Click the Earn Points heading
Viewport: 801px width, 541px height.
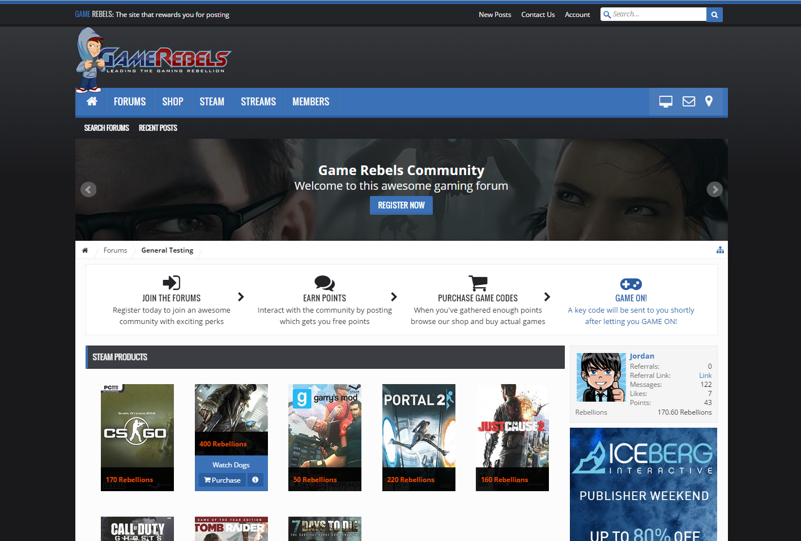tap(325, 298)
